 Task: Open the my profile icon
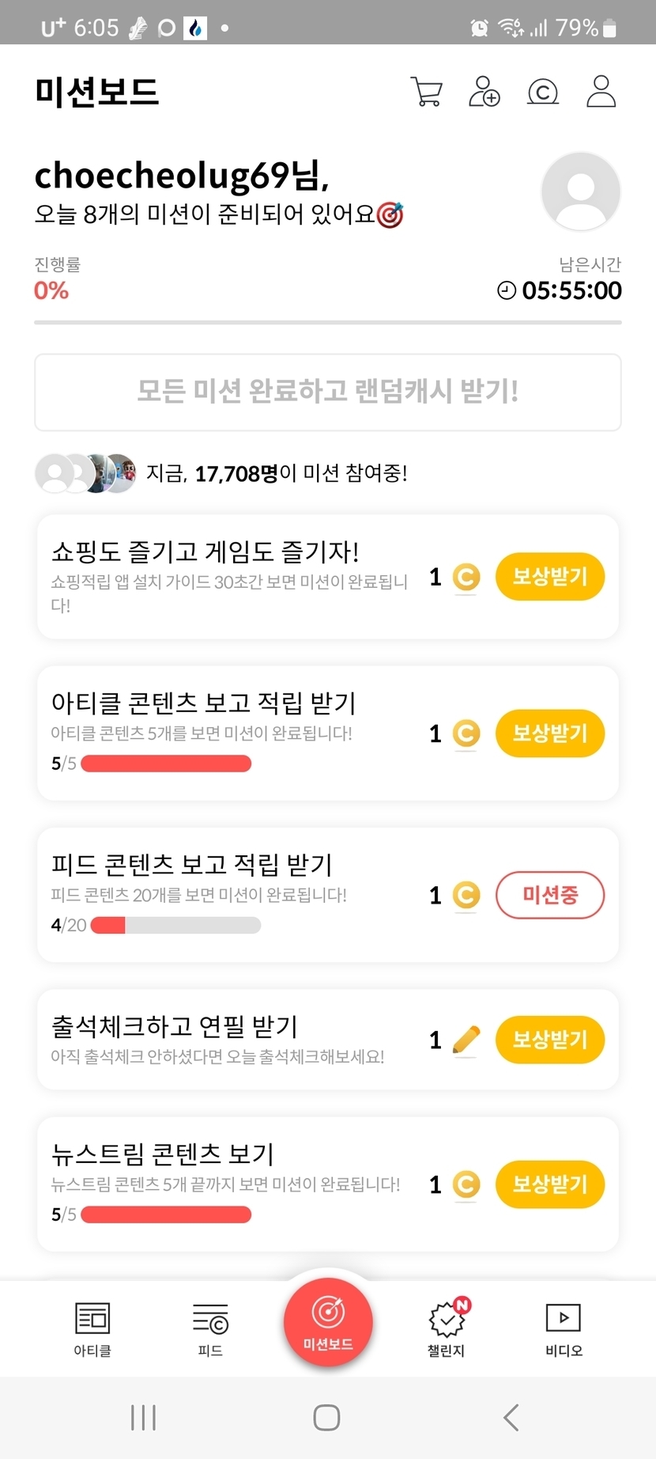coord(601,92)
